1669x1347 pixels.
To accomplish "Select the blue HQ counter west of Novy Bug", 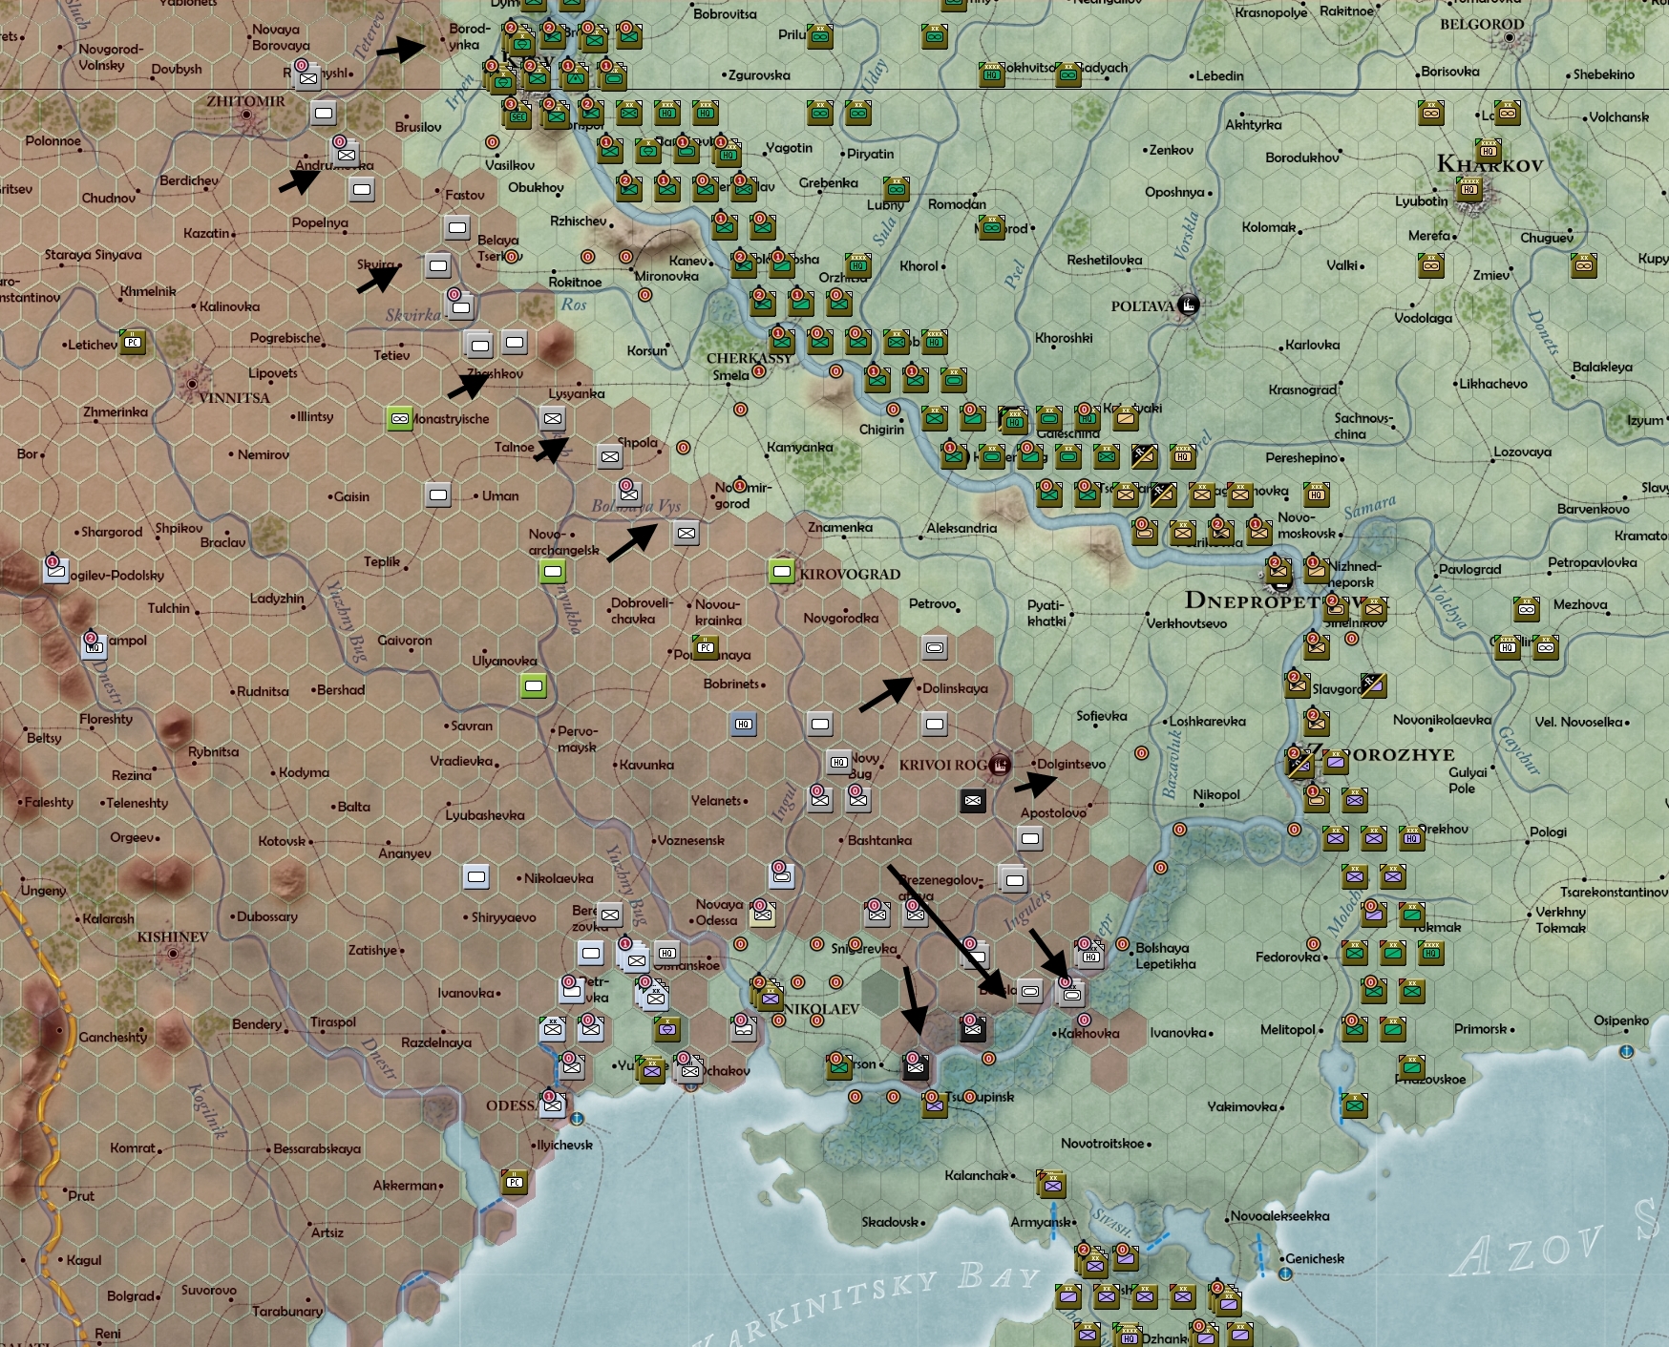I will click(744, 724).
